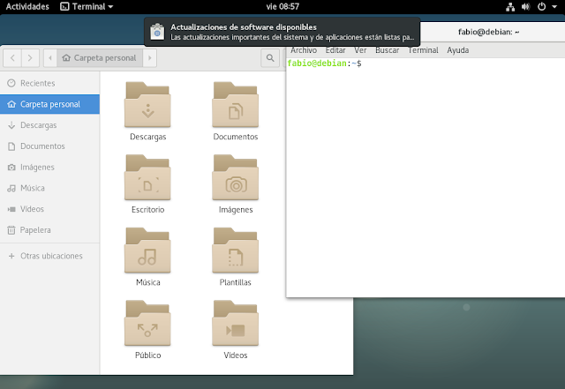This screenshot has height=389, width=565.
Task: Open Otras ubicaciones in the sidebar
Action: click(x=49, y=256)
